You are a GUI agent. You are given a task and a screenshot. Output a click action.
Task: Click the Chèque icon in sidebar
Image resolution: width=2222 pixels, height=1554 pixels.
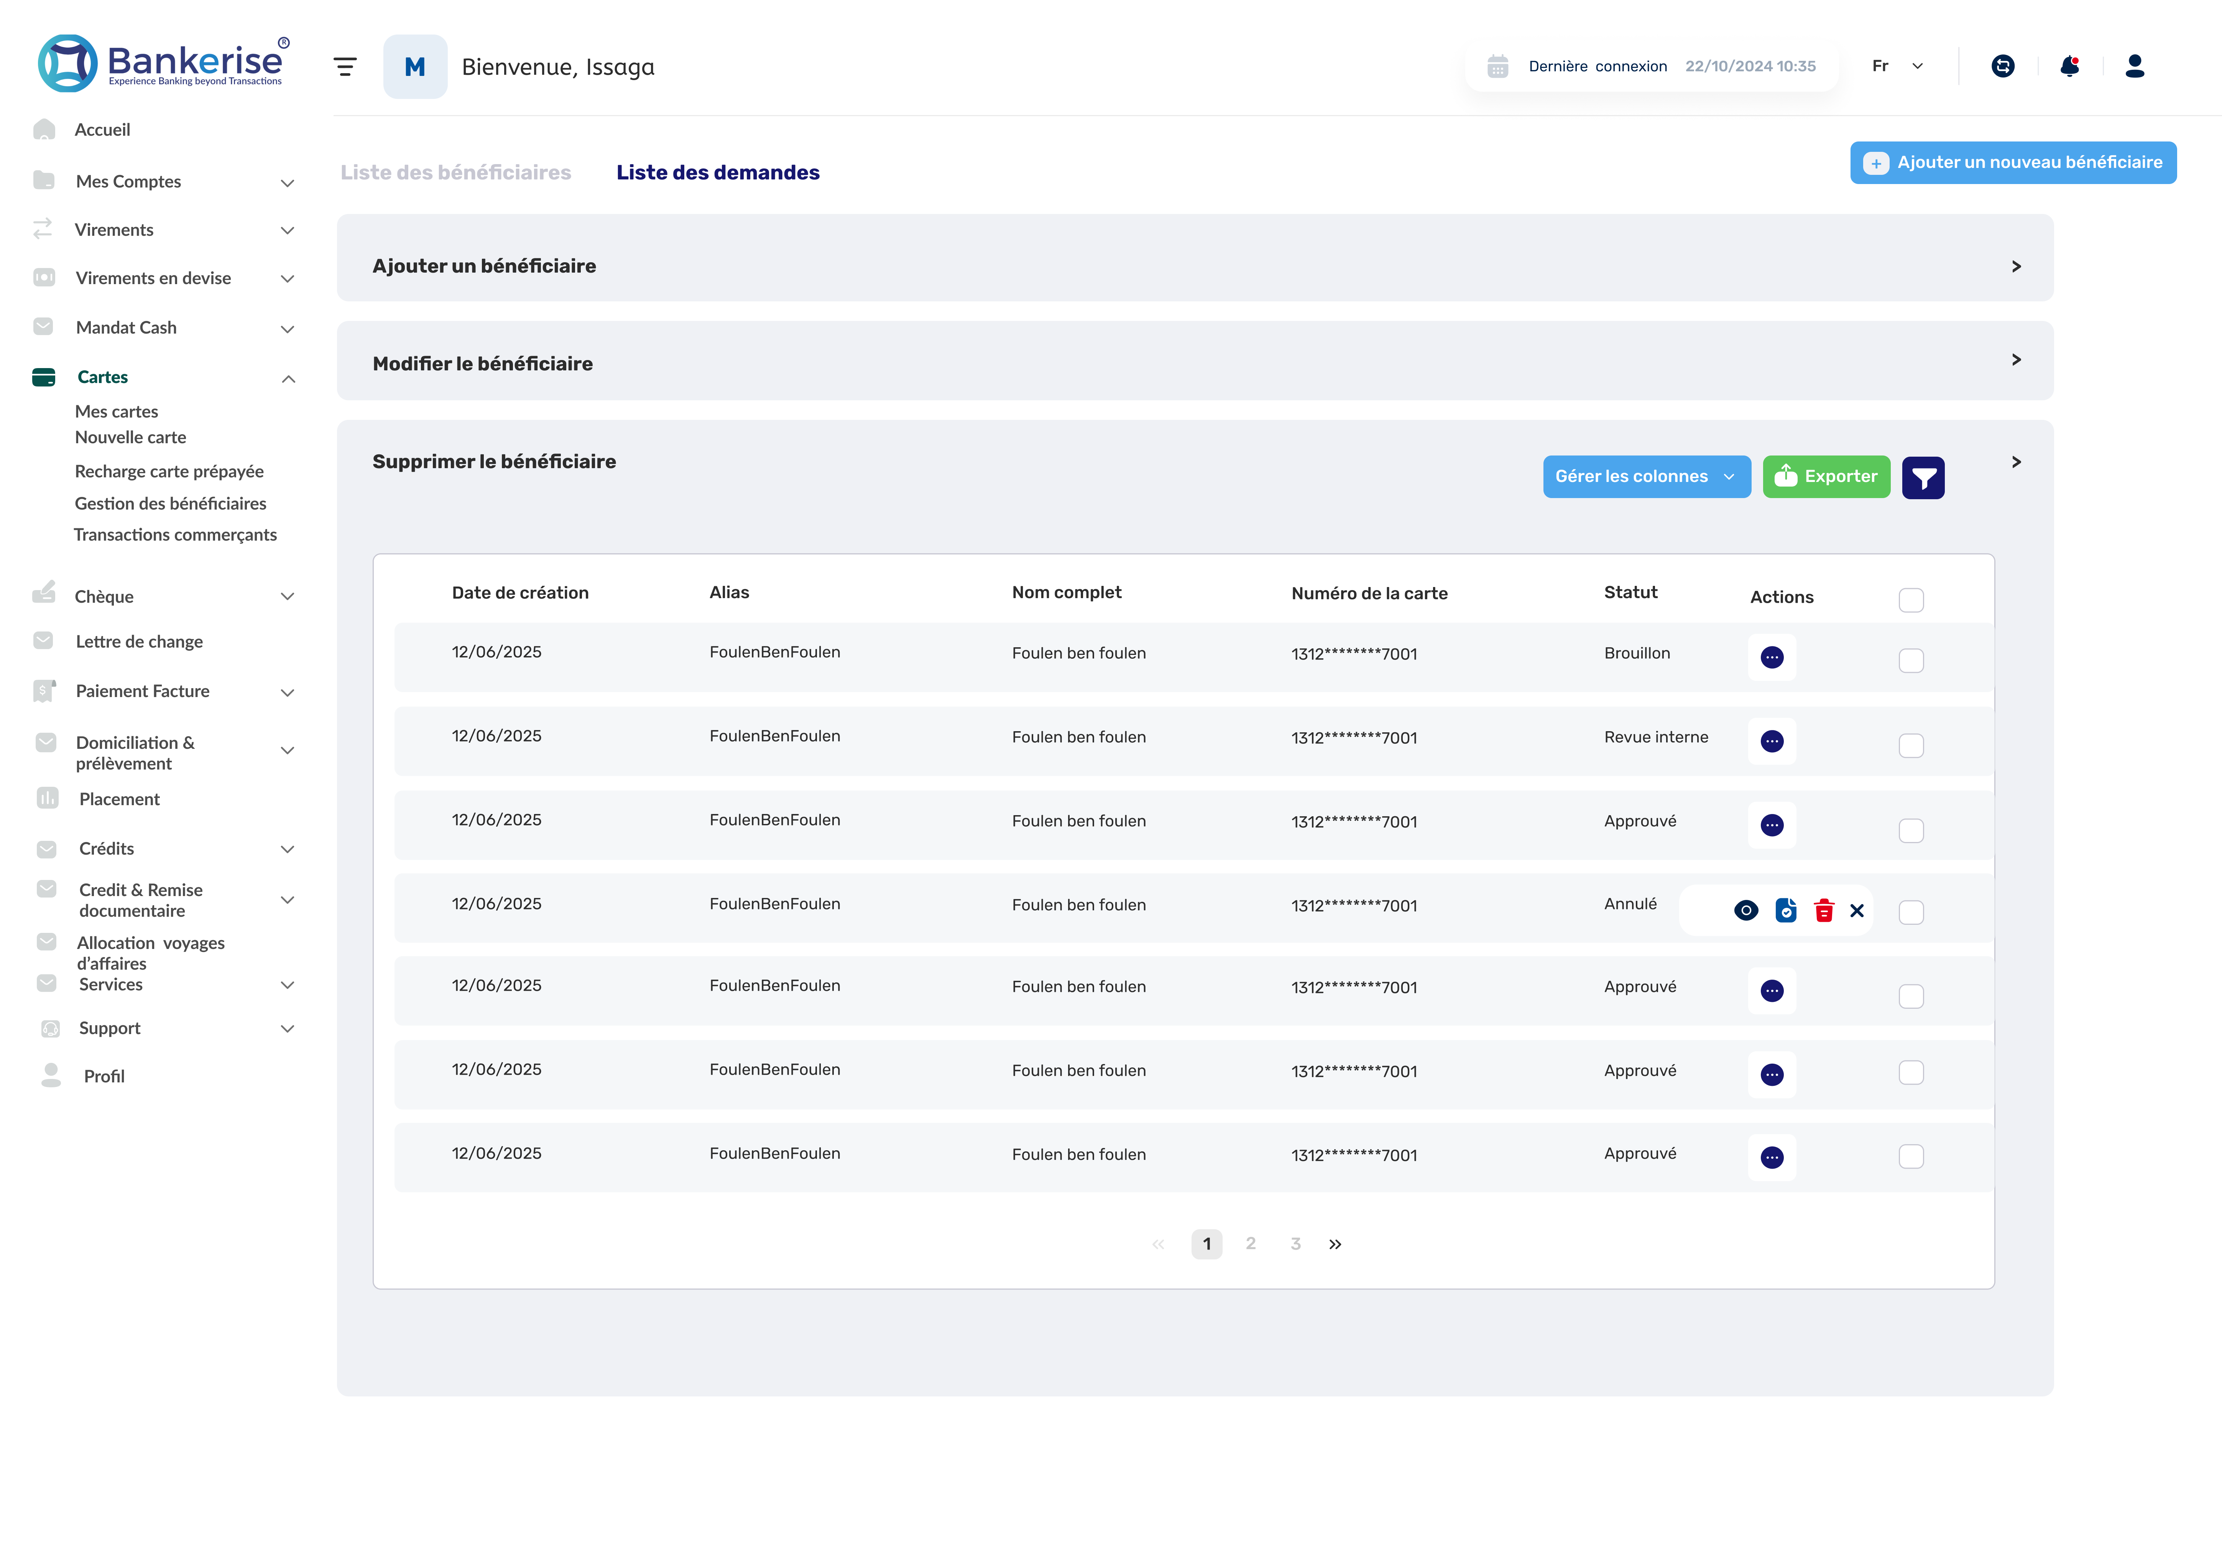44,592
